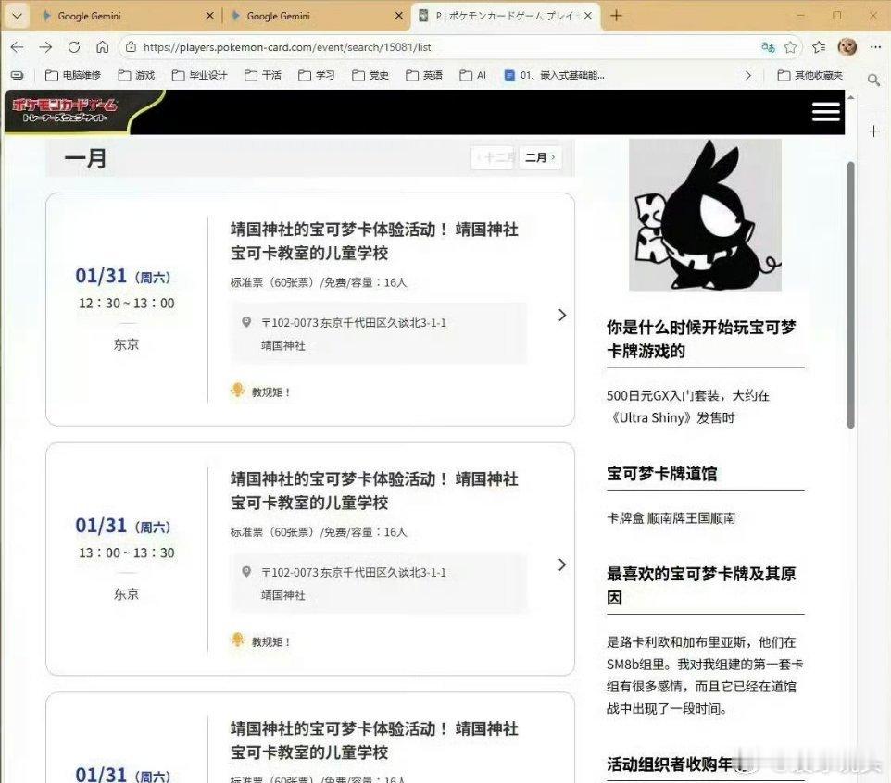
Task: Click the black rabbit profile image
Action: click(x=705, y=215)
